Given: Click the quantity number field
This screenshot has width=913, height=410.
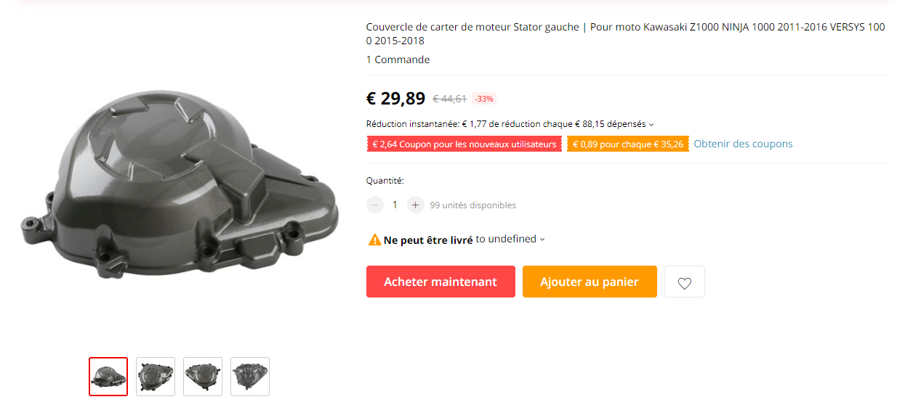Looking at the screenshot, I should [395, 205].
